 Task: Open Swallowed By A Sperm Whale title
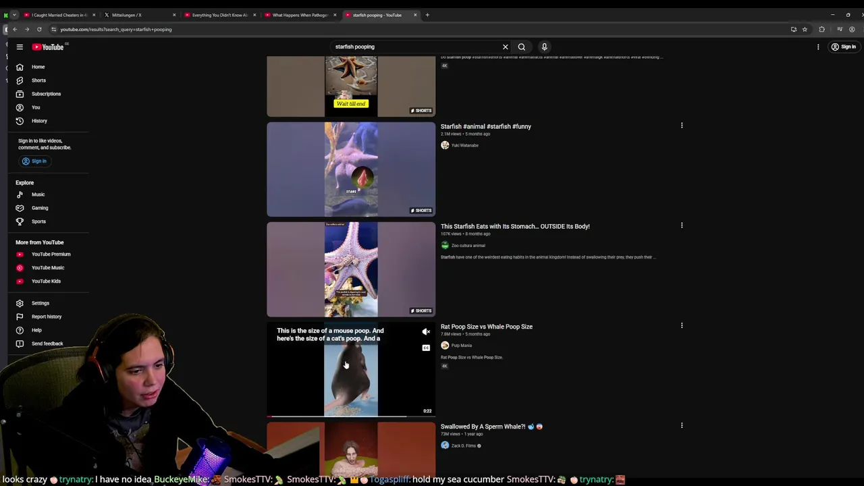point(492,427)
